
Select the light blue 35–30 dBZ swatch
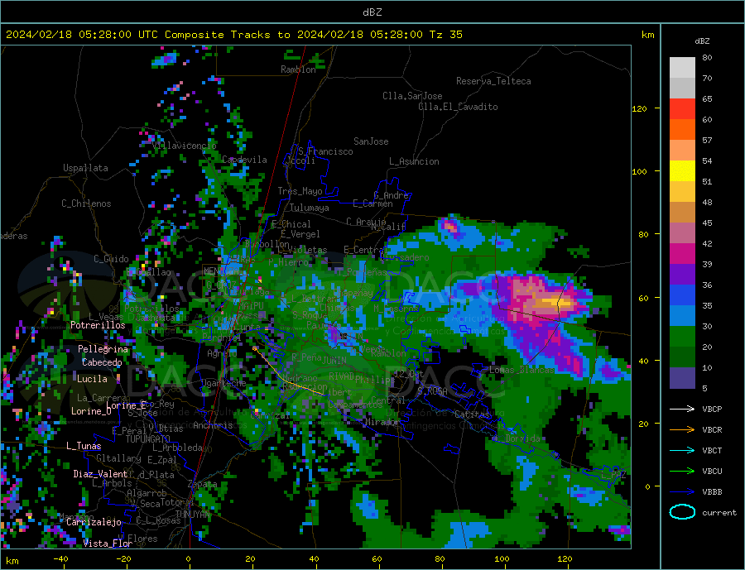click(682, 315)
